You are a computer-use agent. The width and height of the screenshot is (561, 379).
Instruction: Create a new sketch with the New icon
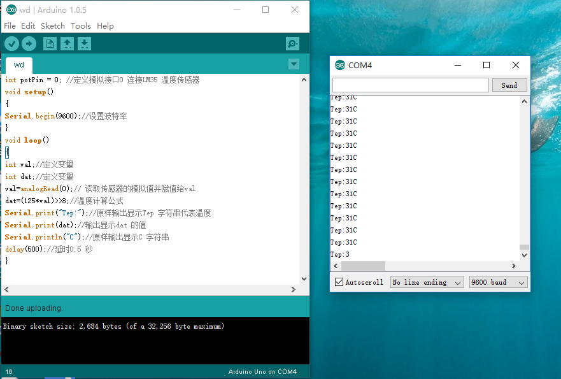pos(50,44)
